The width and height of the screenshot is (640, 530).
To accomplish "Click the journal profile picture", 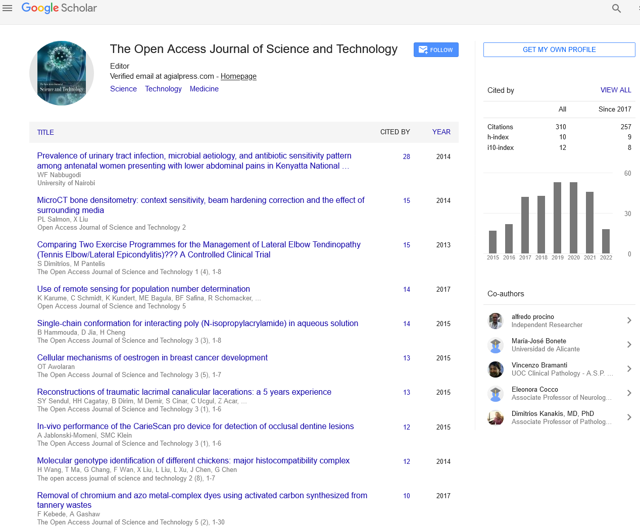I will tap(62, 73).
